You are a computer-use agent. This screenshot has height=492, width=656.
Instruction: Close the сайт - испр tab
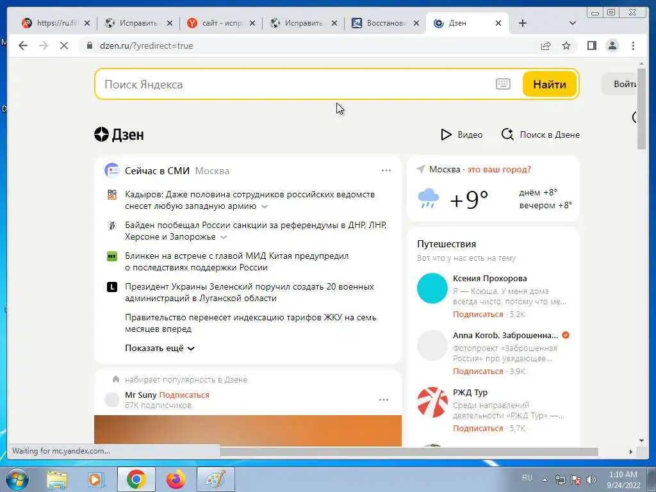click(x=252, y=24)
